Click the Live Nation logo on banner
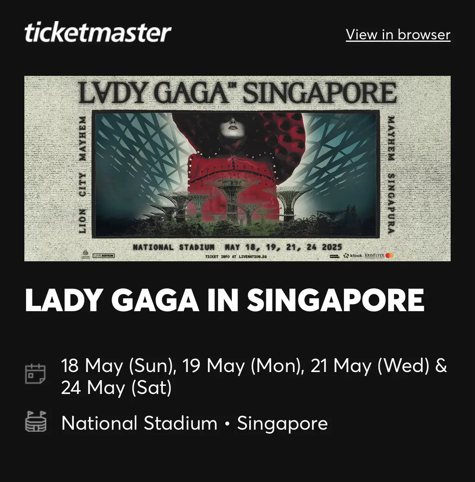The height and width of the screenshot is (482, 475). tap(104, 256)
